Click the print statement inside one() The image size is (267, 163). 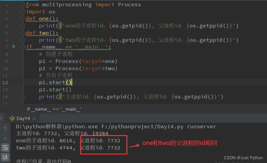tap(139, 26)
